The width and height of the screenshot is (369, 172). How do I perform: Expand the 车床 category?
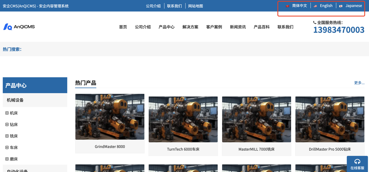(7, 147)
